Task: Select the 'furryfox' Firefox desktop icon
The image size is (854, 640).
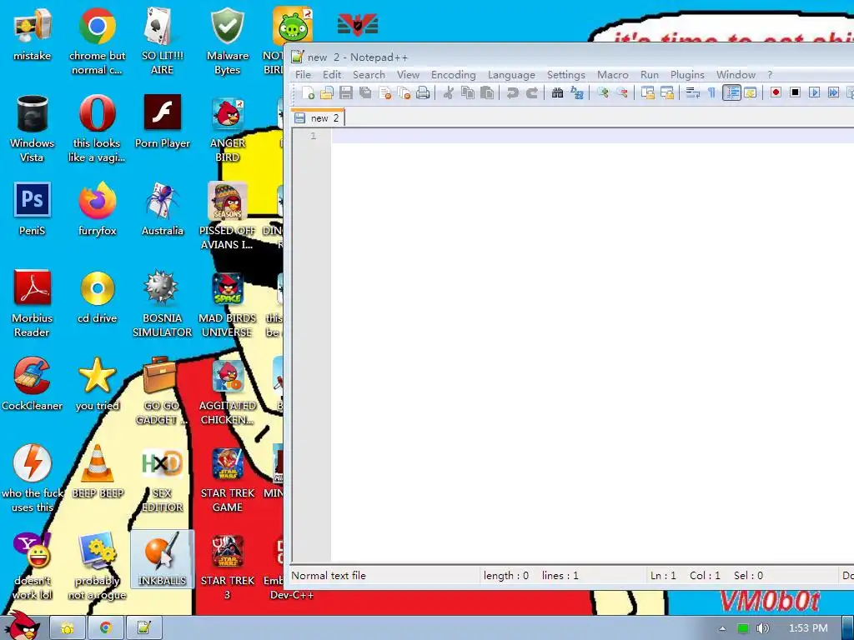Action: pos(97,209)
